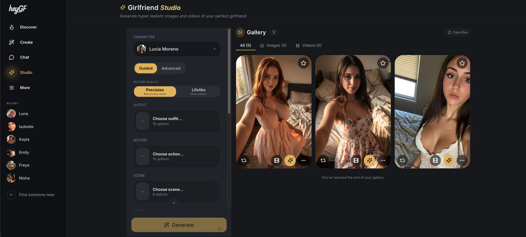Click sparkle enhance on peach dress image

290,160
